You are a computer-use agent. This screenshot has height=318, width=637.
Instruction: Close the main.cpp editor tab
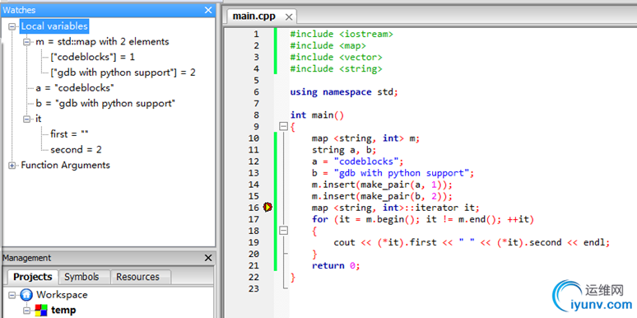(x=289, y=17)
